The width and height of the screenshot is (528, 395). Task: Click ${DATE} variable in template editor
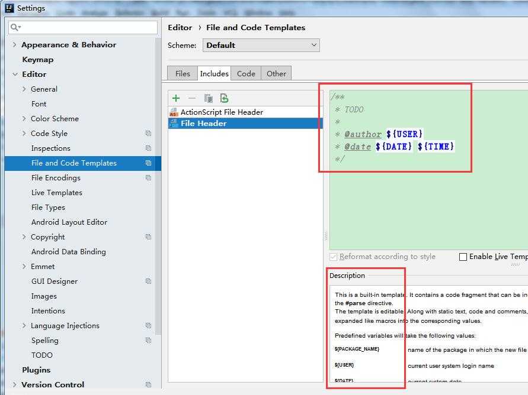(393, 147)
